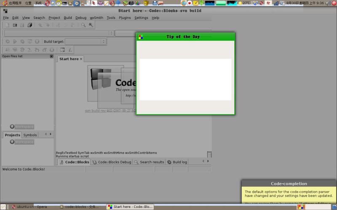Image resolution: width=337 pixels, height=210 pixels.
Task: Select the Build log tab
Action: pyautogui.click(x=177, y=162)
